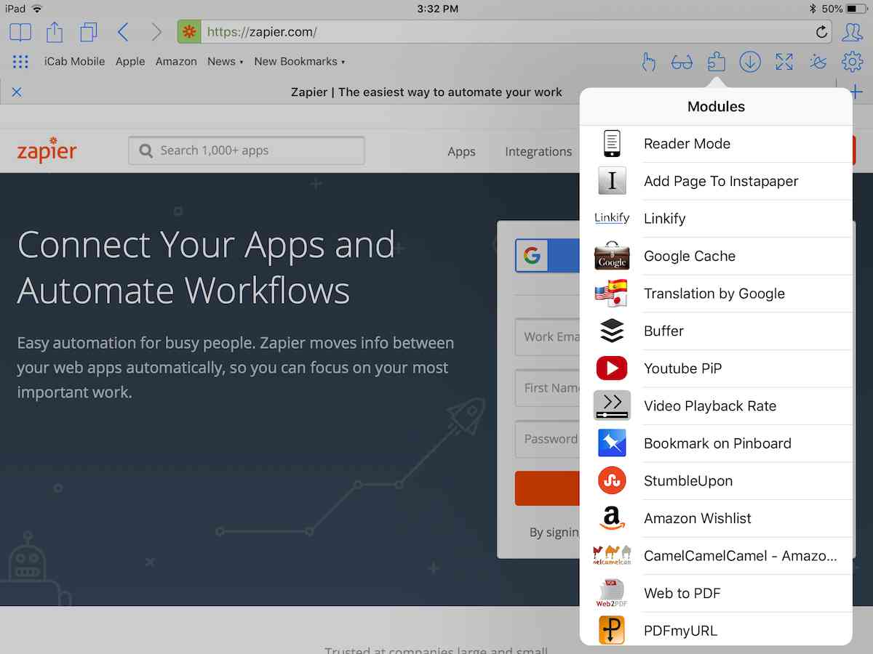Expand the New Bookmarks folder
Image resolution: width=873 pixels, height=654 pixels.
pyautogui.click(x=299, y=62)
